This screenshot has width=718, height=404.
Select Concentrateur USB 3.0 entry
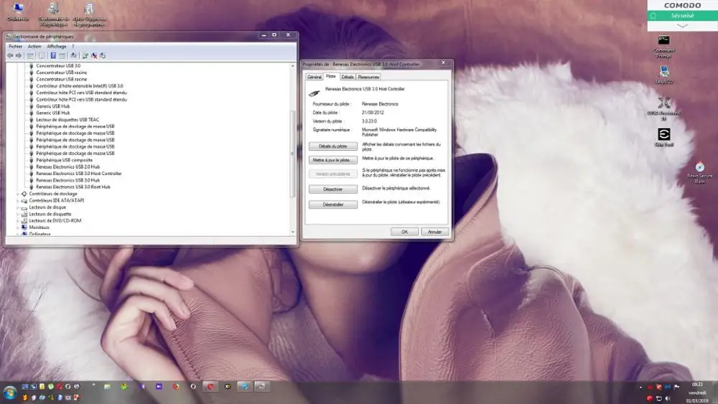pos(58,66)
